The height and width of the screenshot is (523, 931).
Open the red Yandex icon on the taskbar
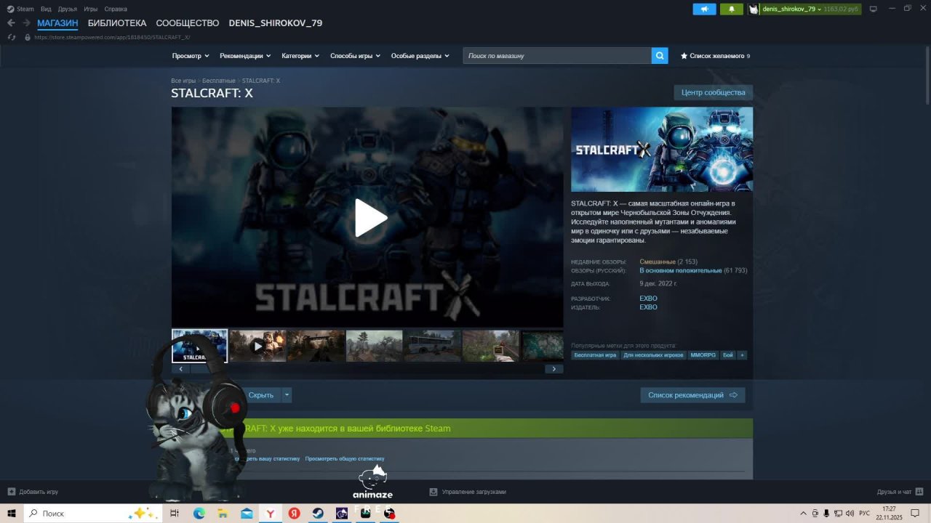click(294, 514)
